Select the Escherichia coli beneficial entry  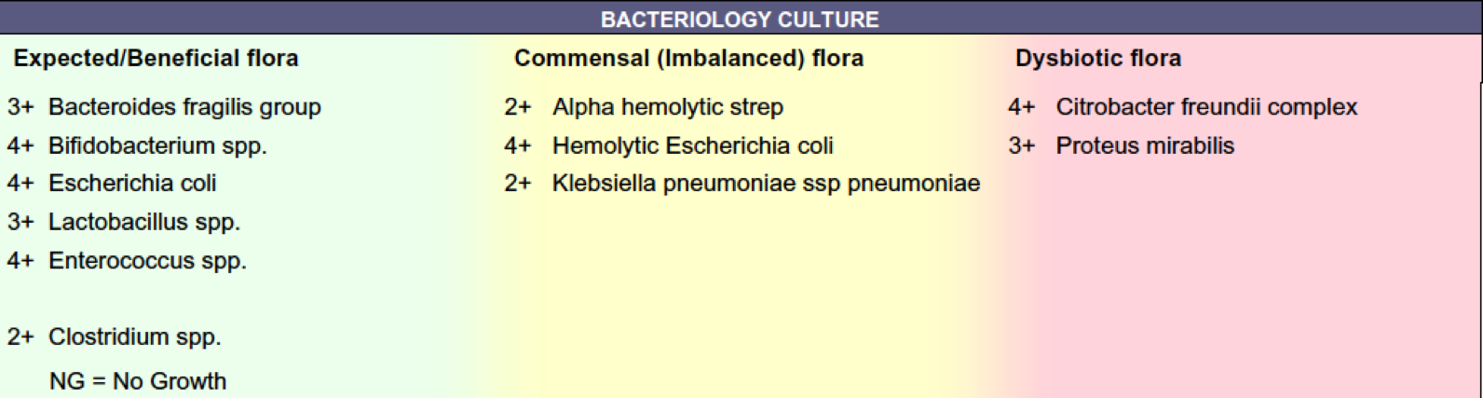(112, 184)
